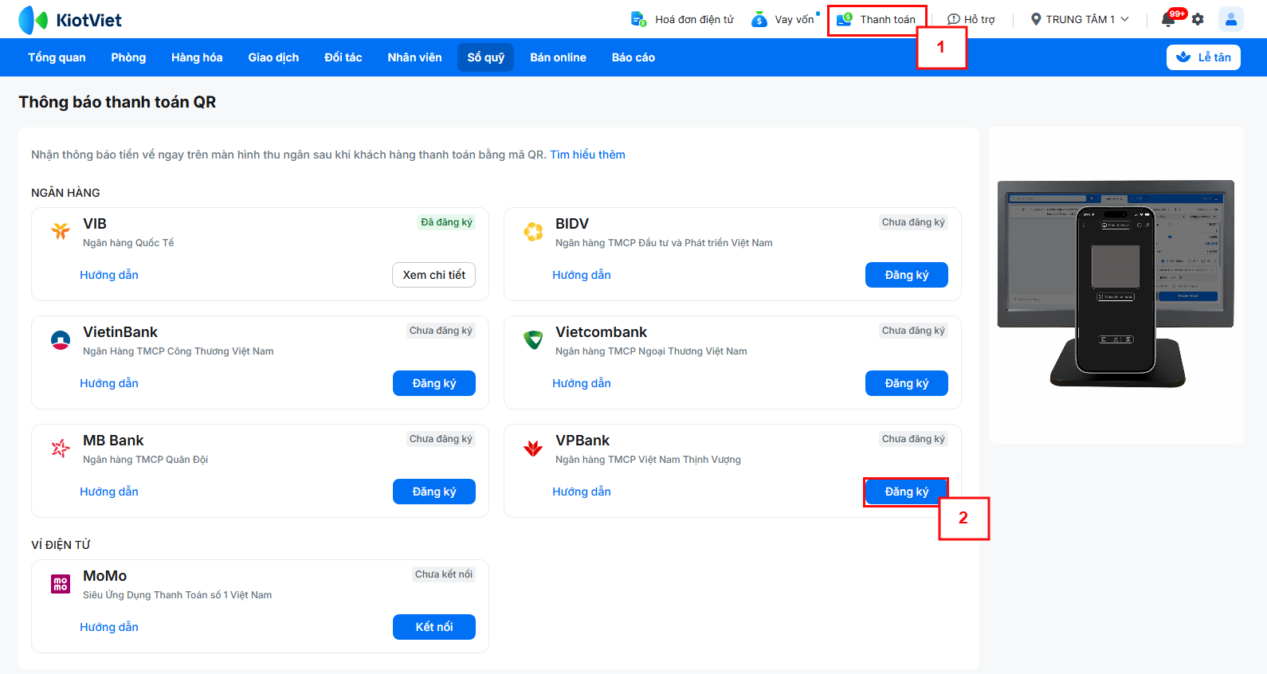
Task: Click the Siêu Ứng Dụng Thanh Toán subtitle
Action: pos(177,595)
